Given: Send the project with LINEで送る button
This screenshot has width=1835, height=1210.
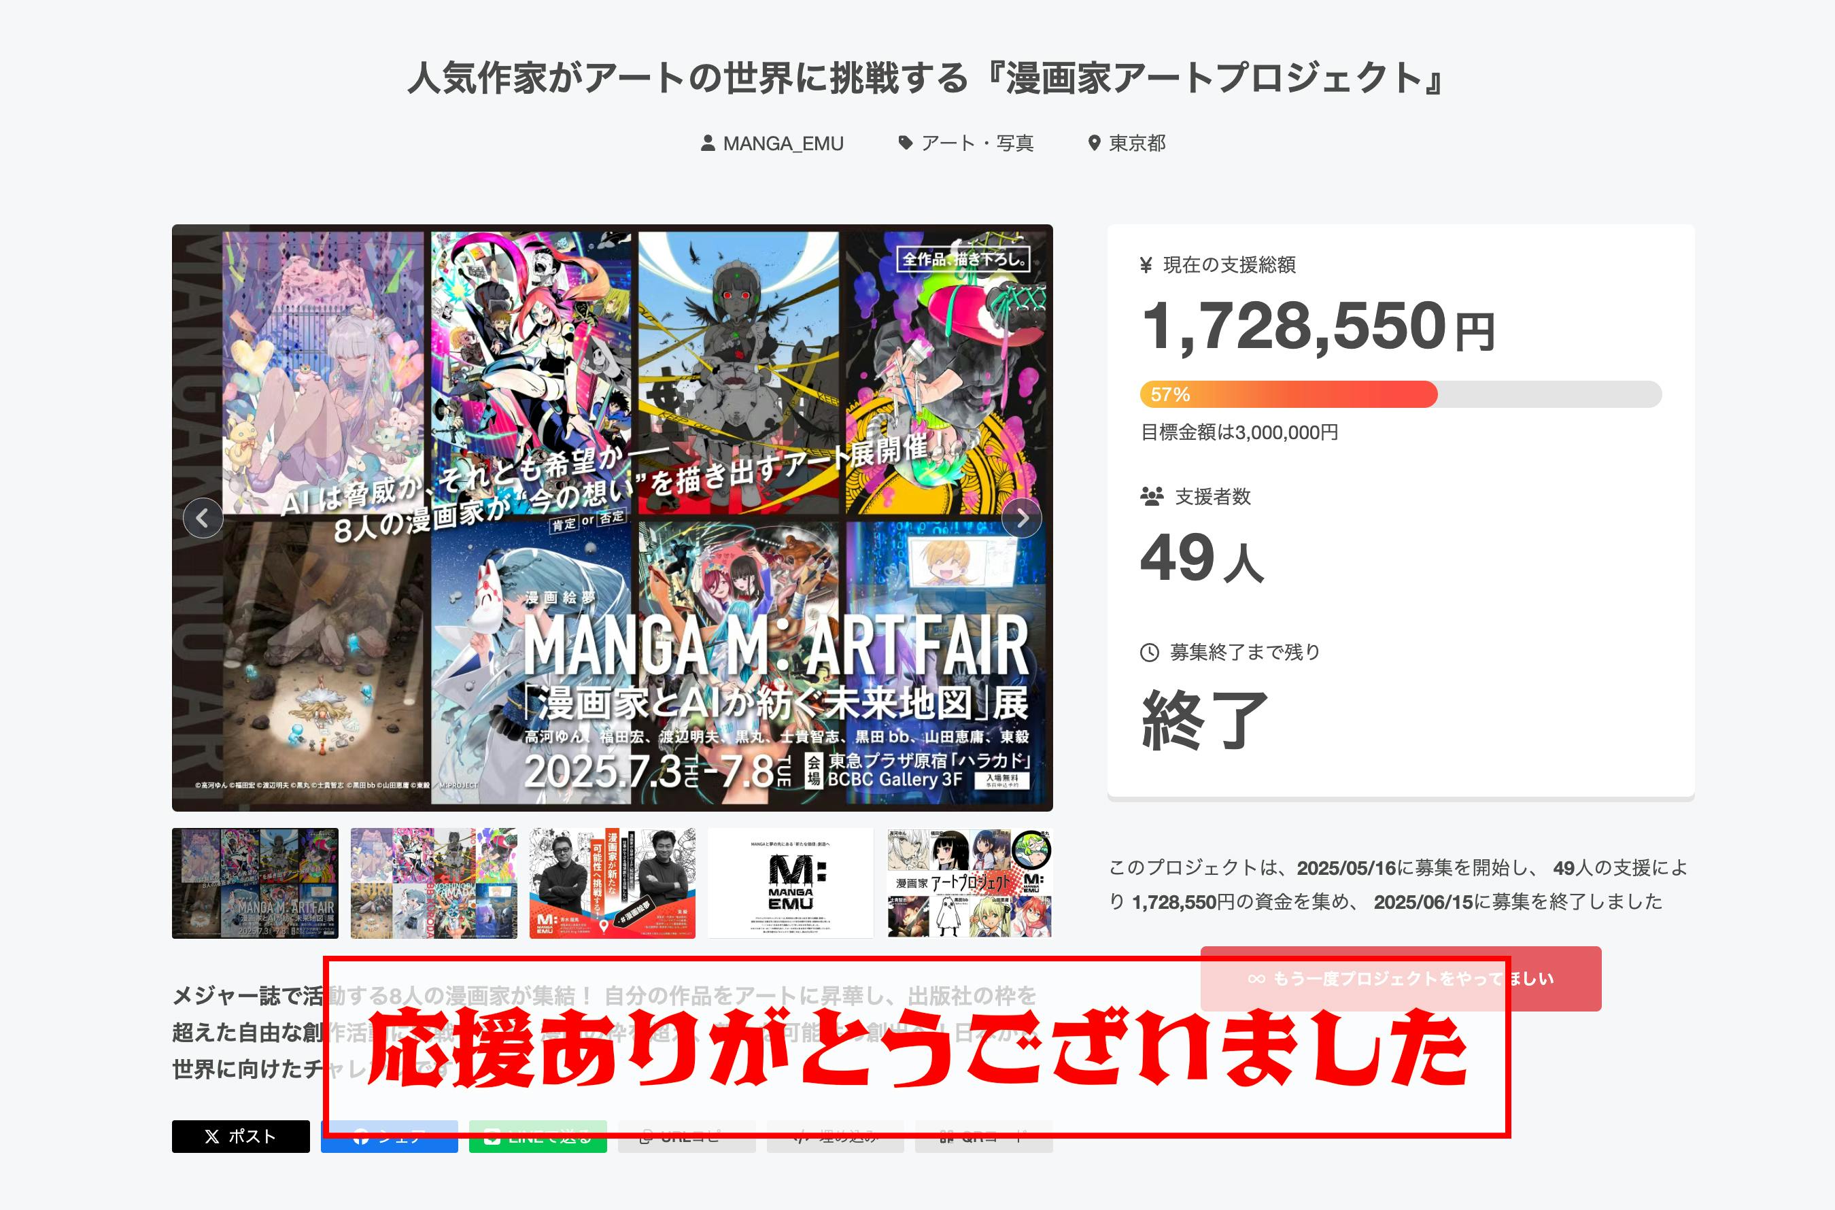Looking at the screenshot, I should (x=538, y=1136).
